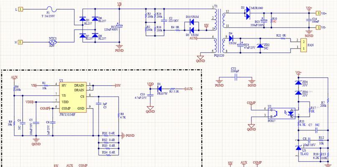
Task: Click the 'PQ3220' transformer core label
Action: coord(218,56)
